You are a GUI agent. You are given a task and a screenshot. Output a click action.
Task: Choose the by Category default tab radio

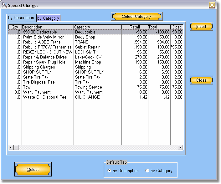[147, 171]
